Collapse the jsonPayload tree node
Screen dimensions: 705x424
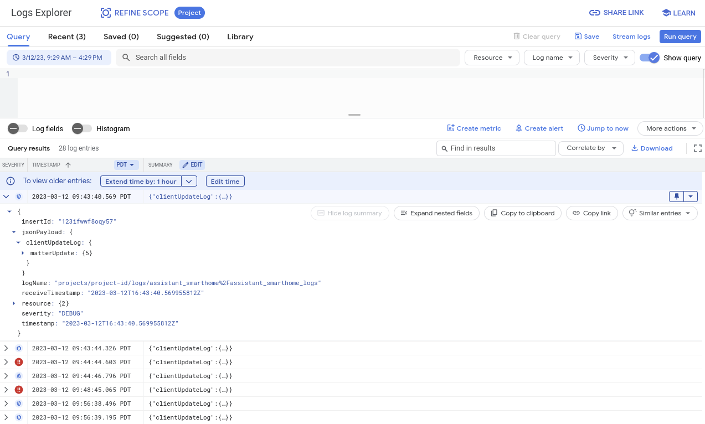click(13, 232)
